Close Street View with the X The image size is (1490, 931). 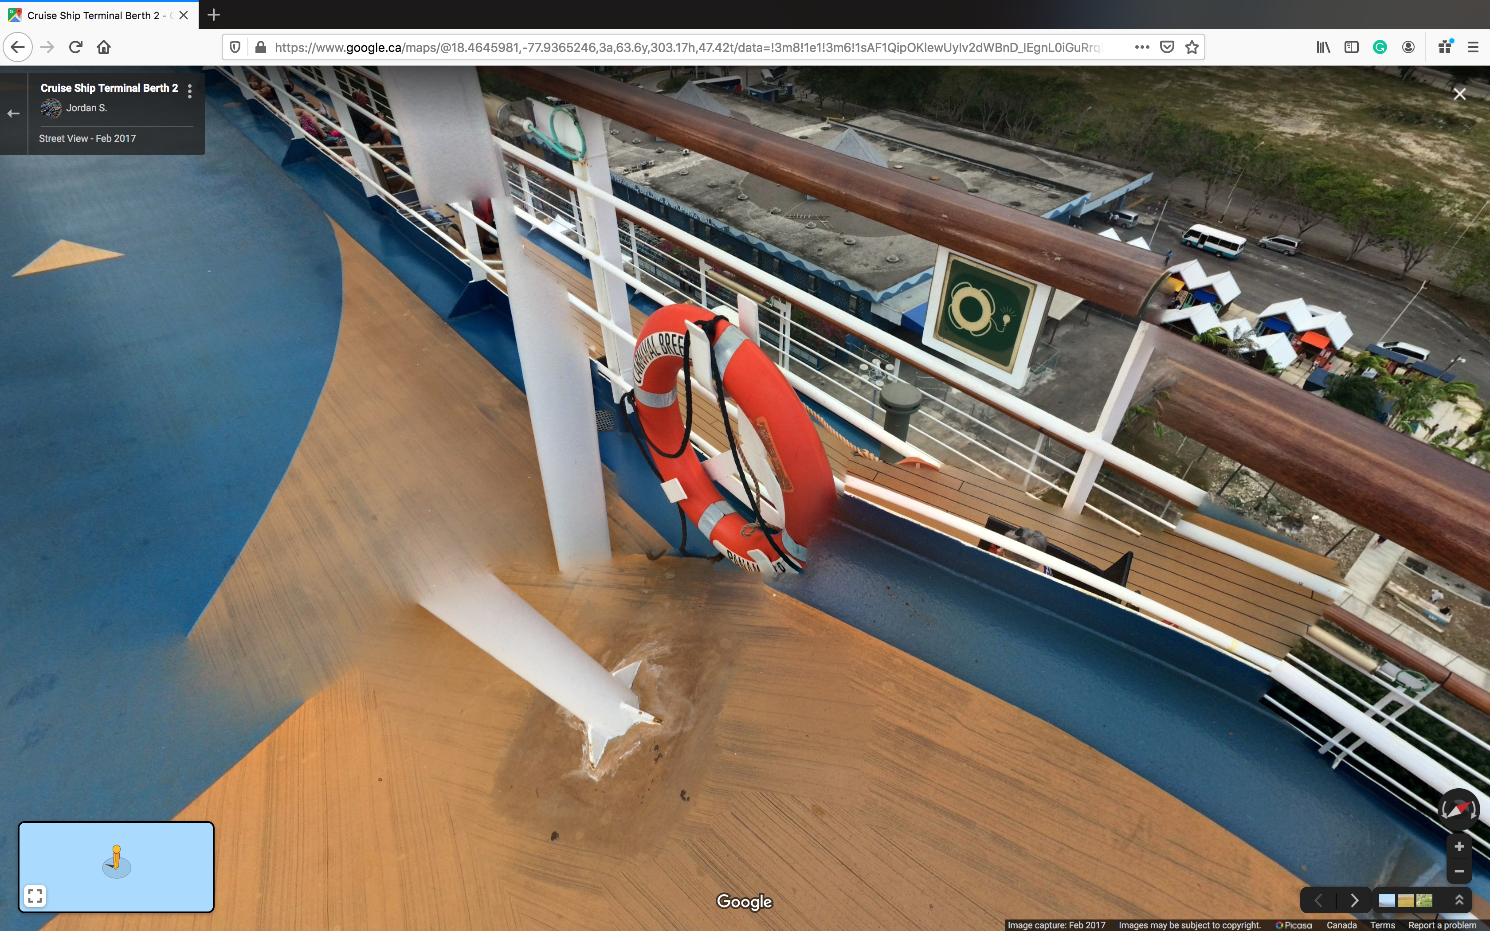click(x=1459, y=94)
